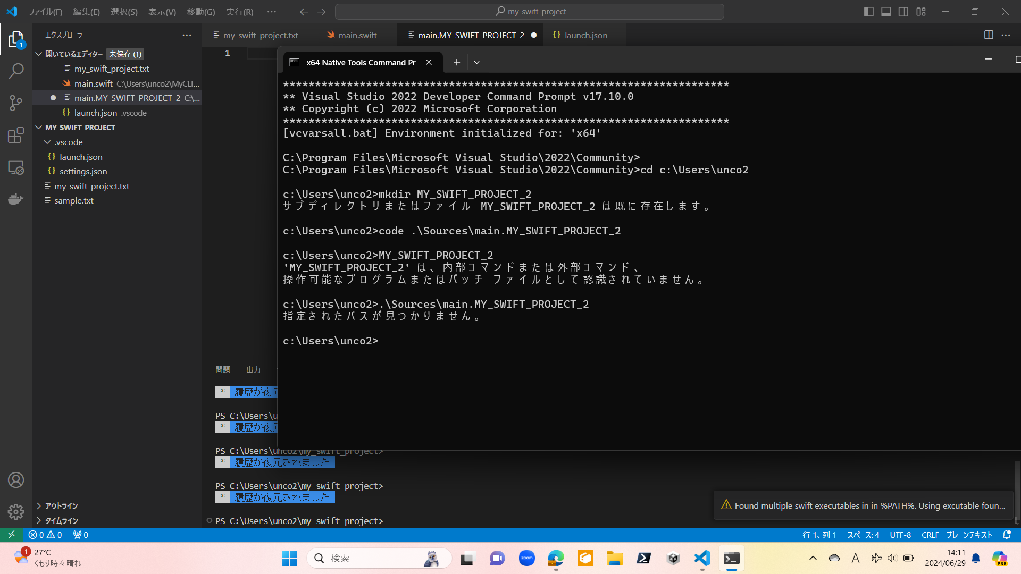Click the remote window status bar icon
The height and width of the screenshot is (574, 1021).
point(11,535)
